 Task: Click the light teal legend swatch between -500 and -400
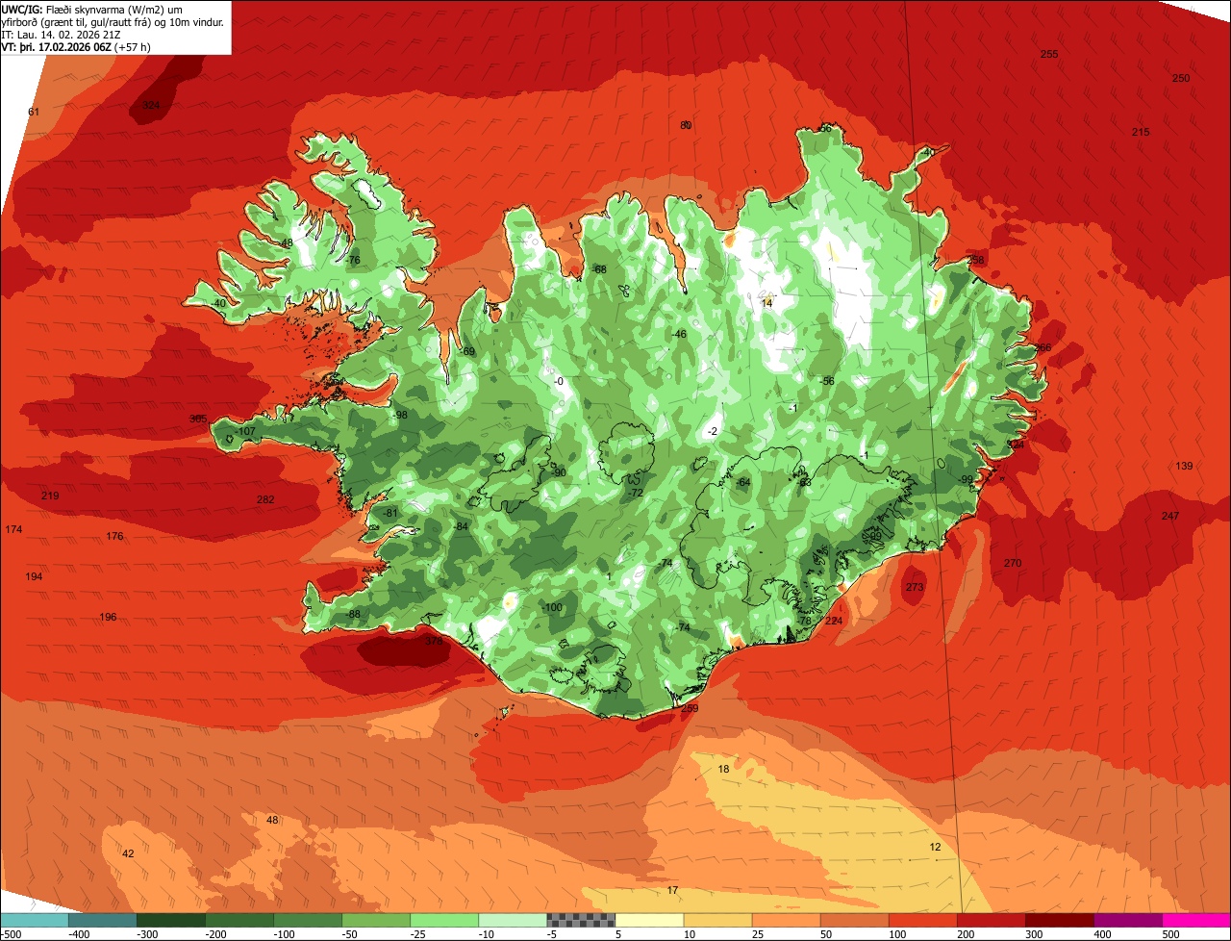click(x=35, y=921)
